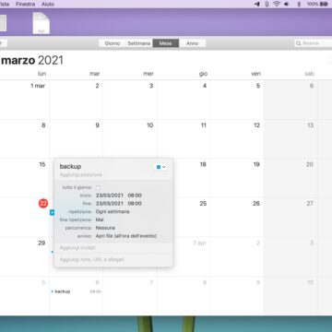Open the Finestra menu
This screenshot has height=332, width=332.
click(x=25, y=4)
